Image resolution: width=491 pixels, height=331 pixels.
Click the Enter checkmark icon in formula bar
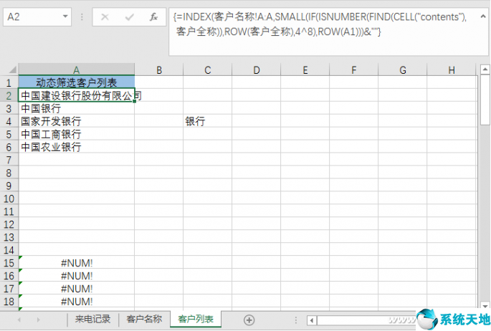[129, 16]
